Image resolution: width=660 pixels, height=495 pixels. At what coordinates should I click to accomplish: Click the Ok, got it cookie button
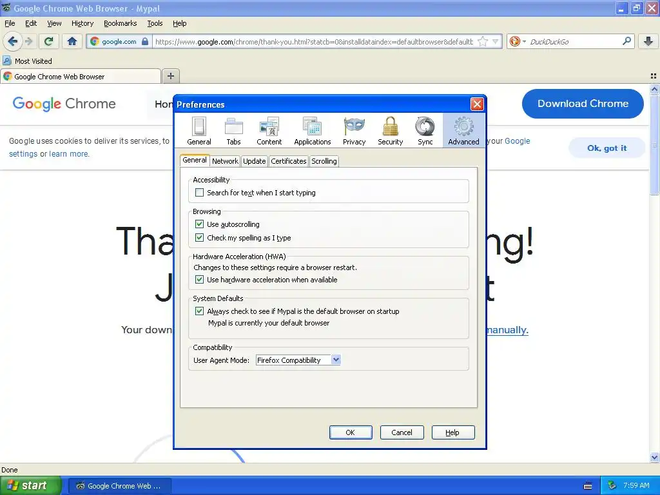(x=607, y=148)
